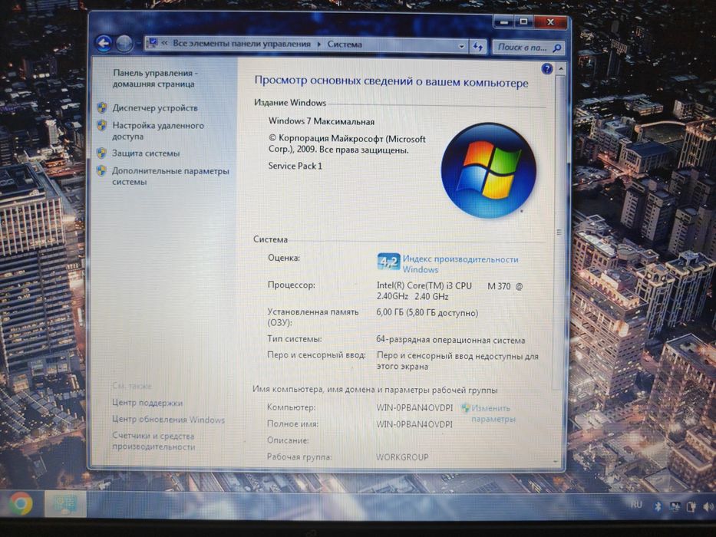Go to Панель управления домашняя страница
The width and height of the screenshot is (716, 537).
155,78
